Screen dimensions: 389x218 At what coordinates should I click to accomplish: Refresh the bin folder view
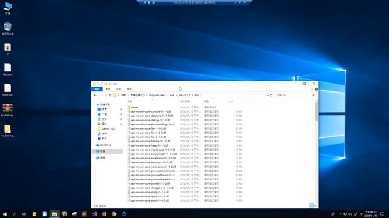(x=271, y=95)
